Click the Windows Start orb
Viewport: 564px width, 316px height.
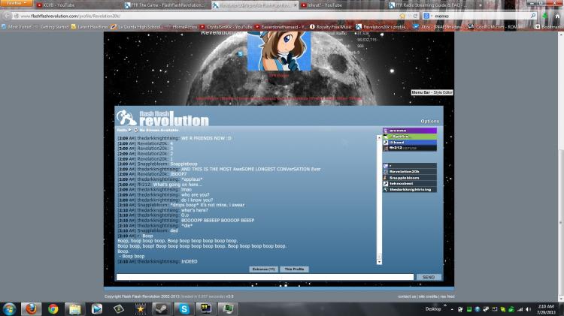tap(11, 308)
